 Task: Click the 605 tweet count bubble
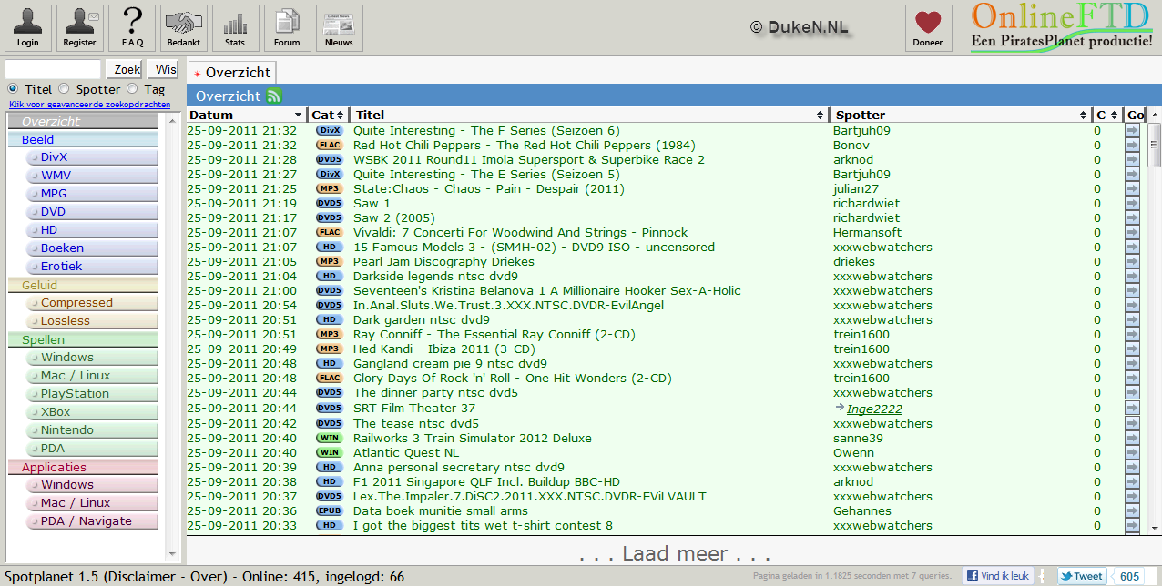pyautogui.click(x=1129, y=576)
